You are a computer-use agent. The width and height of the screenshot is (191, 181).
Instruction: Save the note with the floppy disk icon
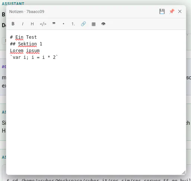162,12
